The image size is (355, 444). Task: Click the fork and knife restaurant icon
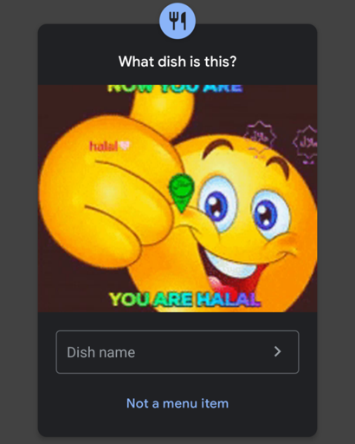tap(177, 21)
